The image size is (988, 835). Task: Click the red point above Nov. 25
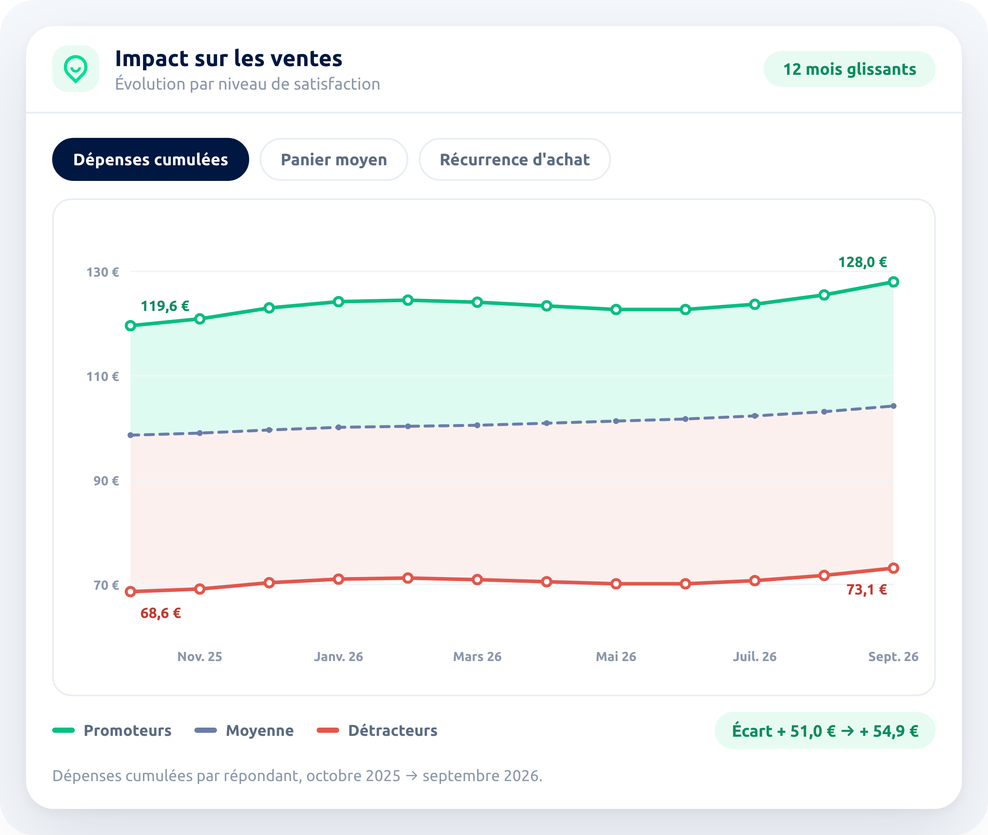200,589
